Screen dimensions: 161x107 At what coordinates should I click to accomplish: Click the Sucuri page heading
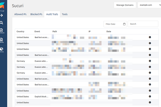(x=18, y=6)
